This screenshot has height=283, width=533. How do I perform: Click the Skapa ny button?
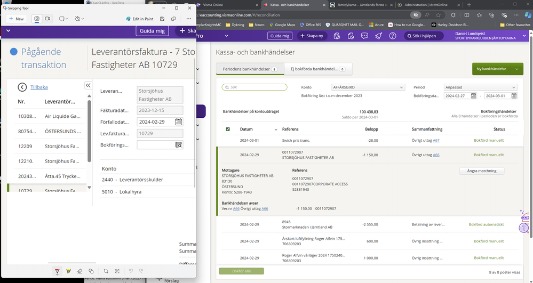coord(312,36)
